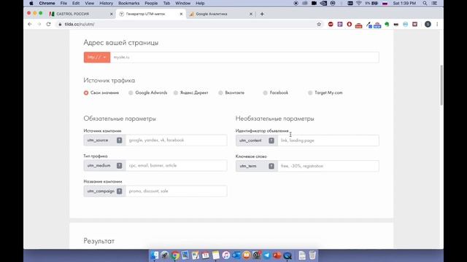Open Calendar from the Dock
Screen dimensions: 467x262
coord(206,255)
